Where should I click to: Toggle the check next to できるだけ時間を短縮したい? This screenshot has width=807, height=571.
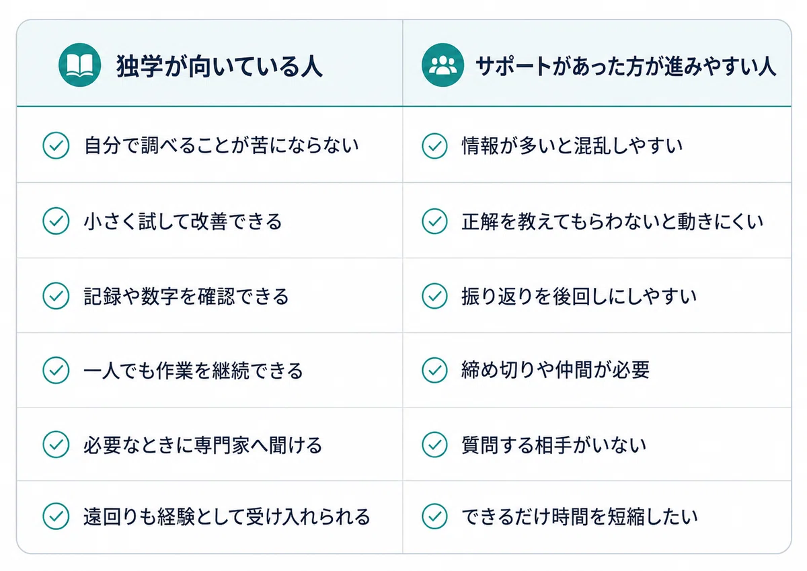[x=434, y=517]
